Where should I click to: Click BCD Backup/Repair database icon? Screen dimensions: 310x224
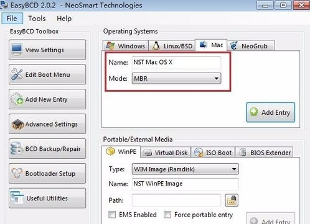point(17,148)
